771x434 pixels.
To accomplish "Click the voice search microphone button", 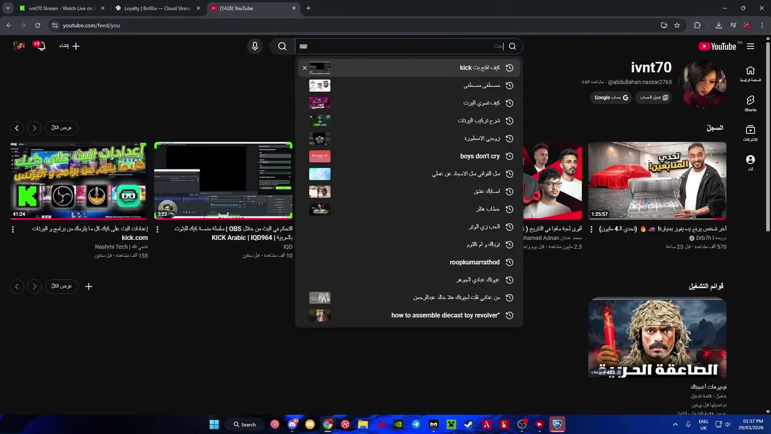I will pos(255,46).
